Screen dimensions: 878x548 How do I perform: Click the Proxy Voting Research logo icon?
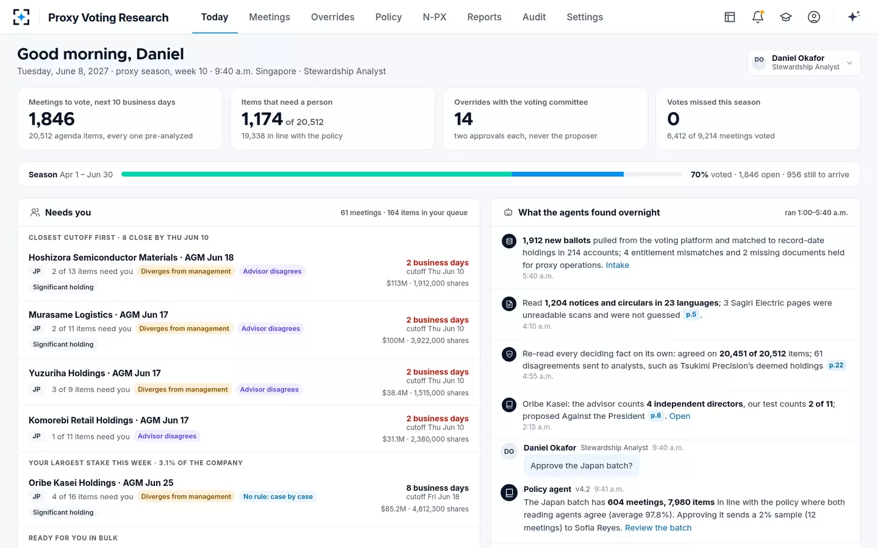pyautogui.click(x=21, y=17)
